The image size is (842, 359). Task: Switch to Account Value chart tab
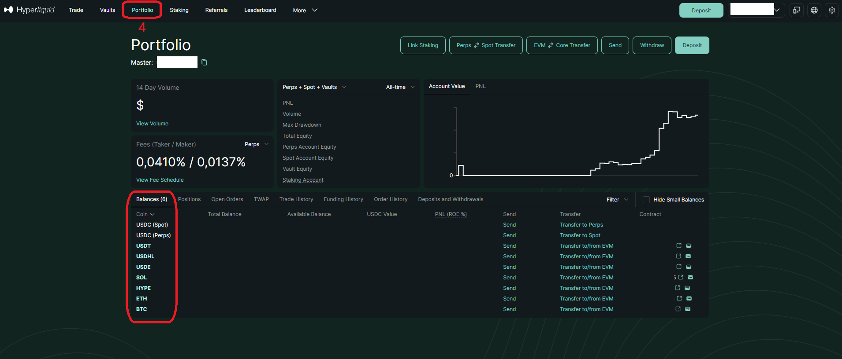coord(447,86)
